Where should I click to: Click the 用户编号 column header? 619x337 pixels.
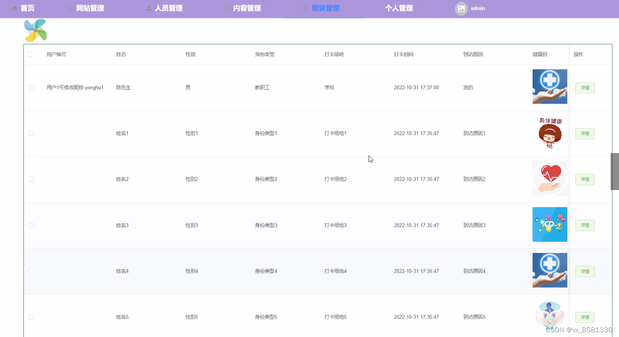(x=56, y=55)
